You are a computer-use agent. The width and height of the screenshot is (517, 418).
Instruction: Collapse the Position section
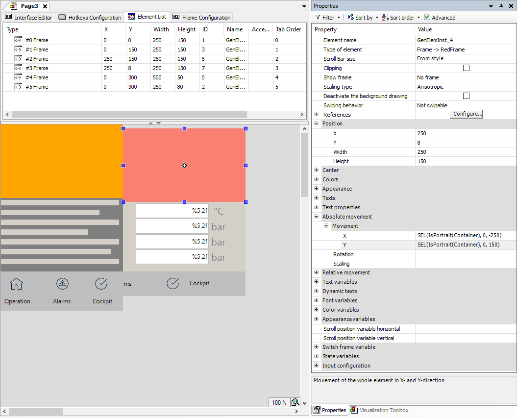[x=316, y=123]
